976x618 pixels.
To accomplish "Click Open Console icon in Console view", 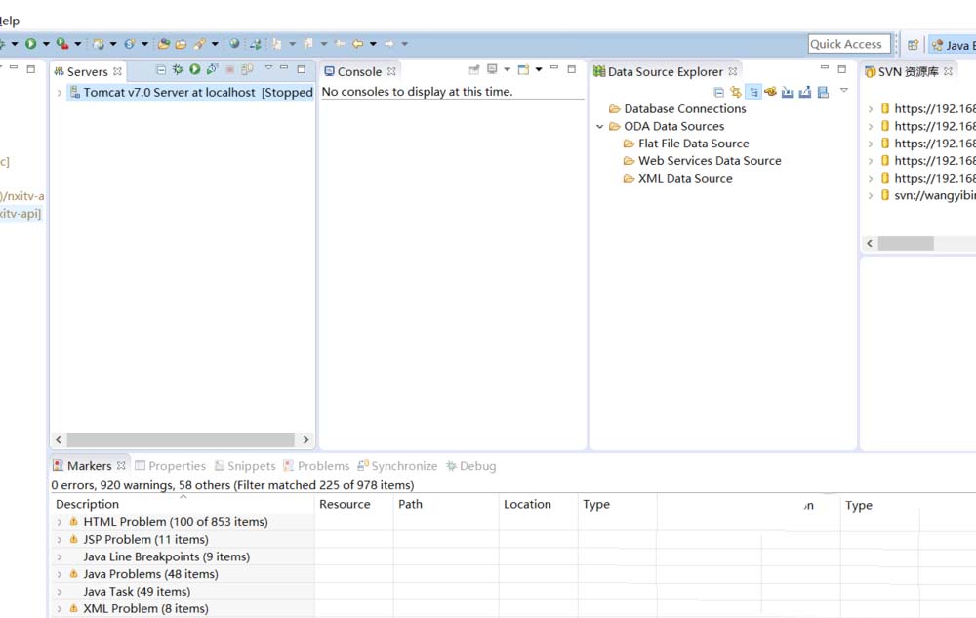I will coord(523,69).
